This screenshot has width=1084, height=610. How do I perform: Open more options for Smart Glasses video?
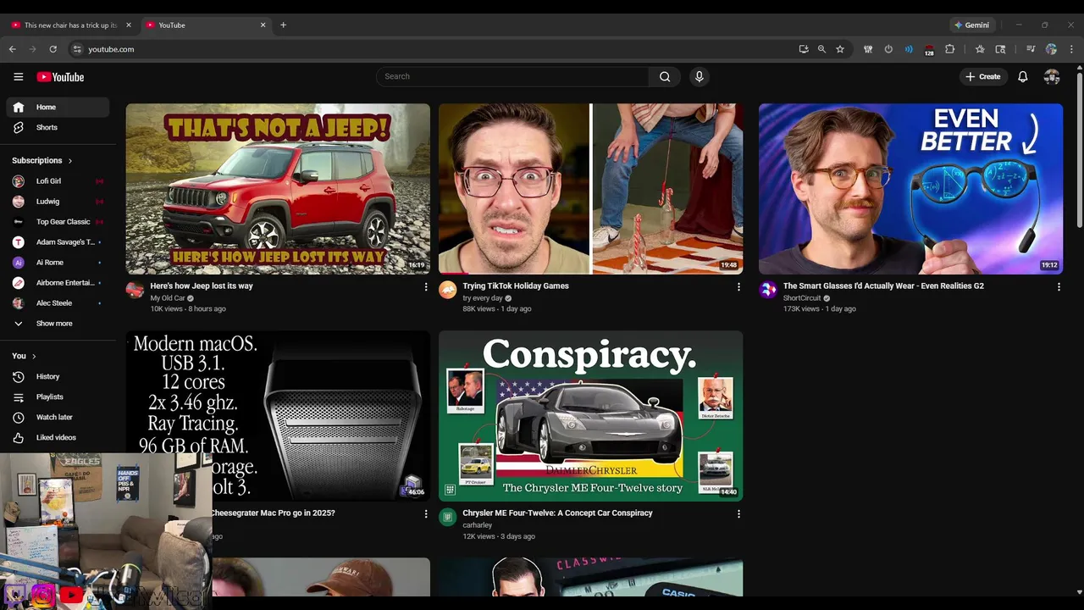click(1058, 287)
